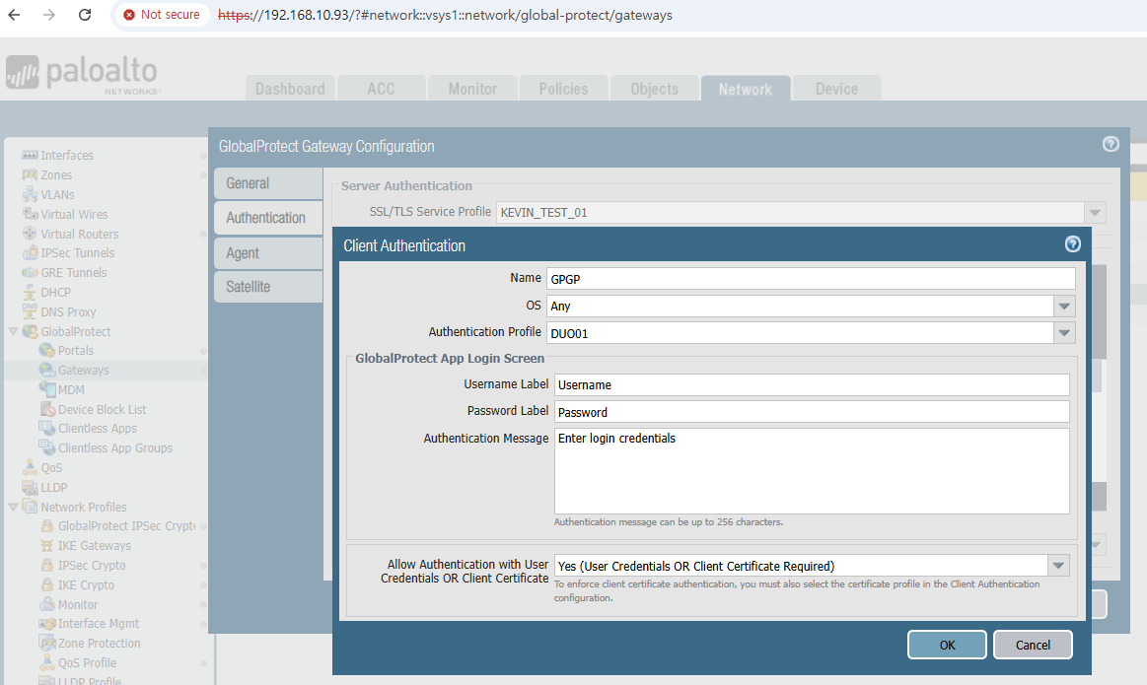Click the DNS Proxy icon
Viewport: 1147px width, 685px height.
[30, 311]
